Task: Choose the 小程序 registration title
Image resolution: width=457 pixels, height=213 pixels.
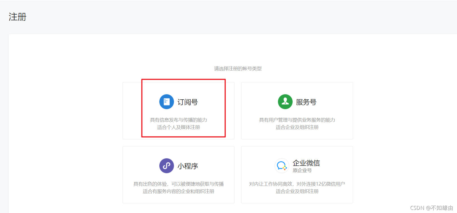Action: tap(188, 166)
